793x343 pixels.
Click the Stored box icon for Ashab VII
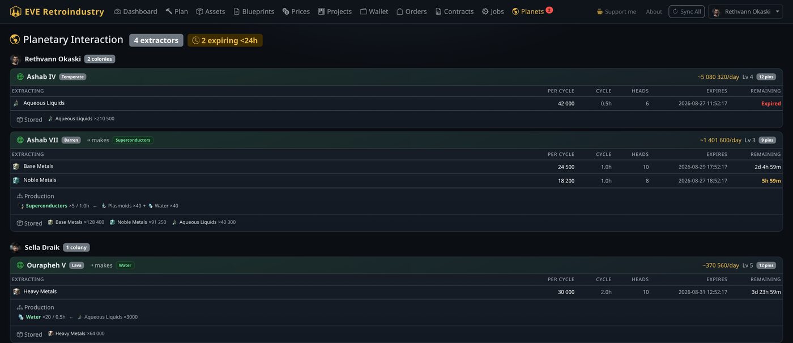tap(20, 223)
